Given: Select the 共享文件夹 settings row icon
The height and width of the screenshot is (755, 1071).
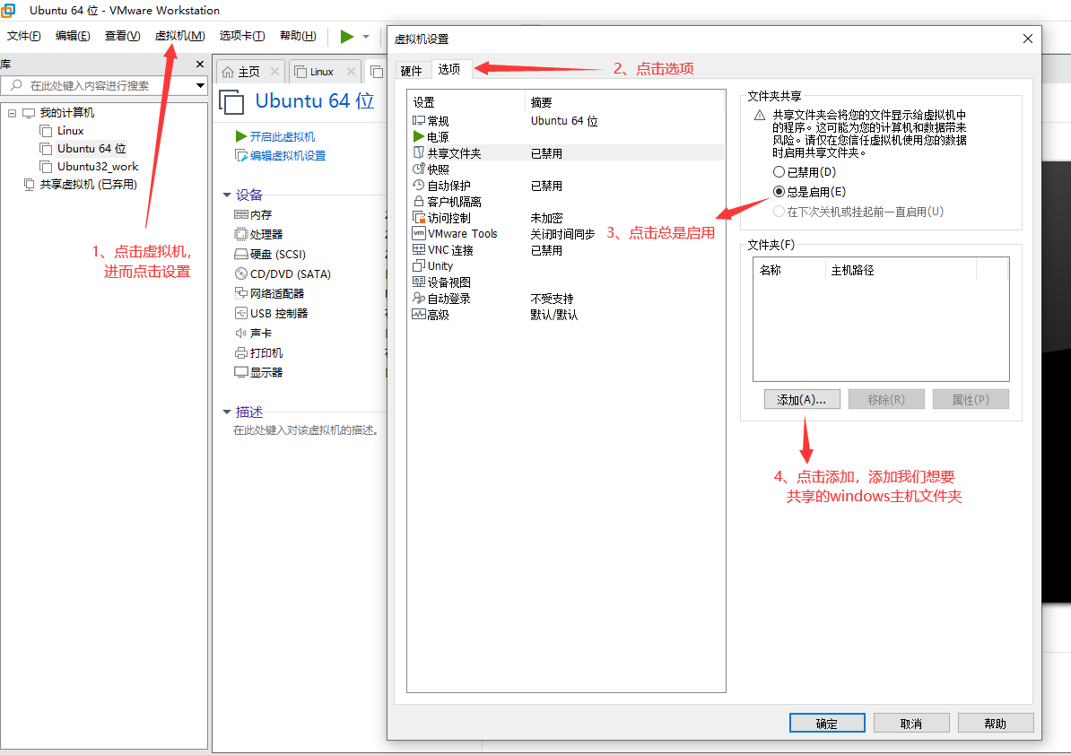Looking at the screenshot, I should coord(419,153).
